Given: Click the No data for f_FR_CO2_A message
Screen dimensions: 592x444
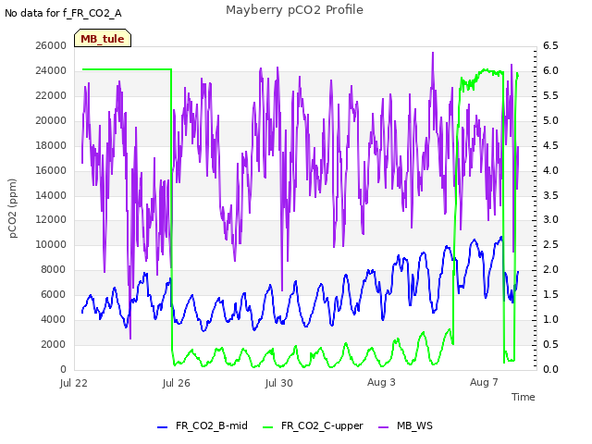Looking at the screenshot, I should pos(63,13).
